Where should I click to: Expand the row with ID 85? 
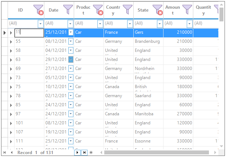pyautogui.click(x=11, y=105)
